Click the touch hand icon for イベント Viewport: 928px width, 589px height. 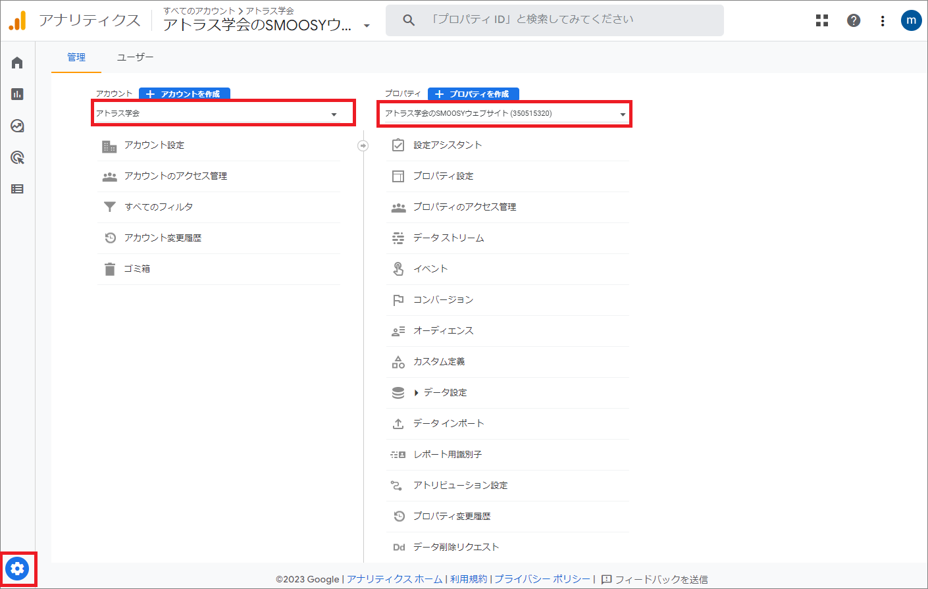[x=398, y=269]
